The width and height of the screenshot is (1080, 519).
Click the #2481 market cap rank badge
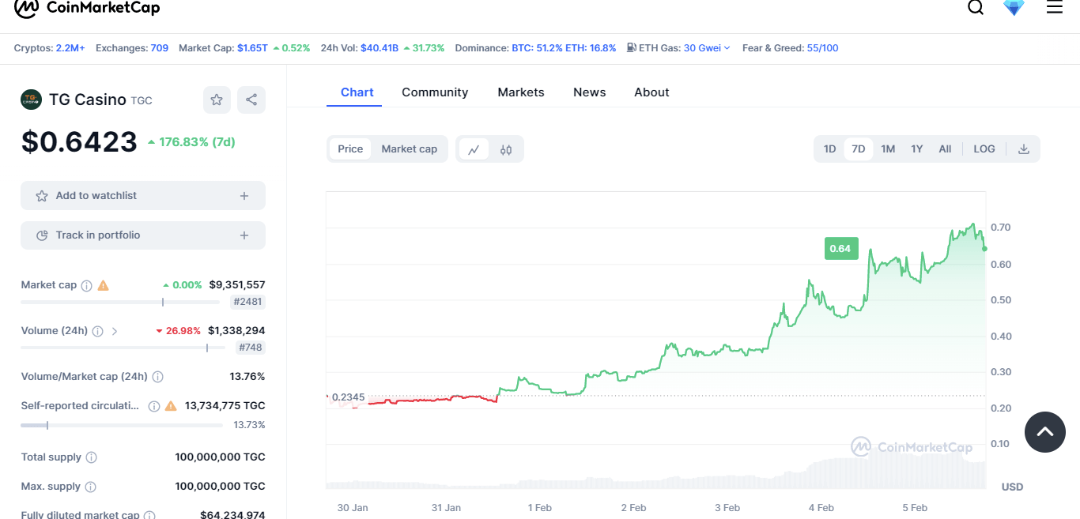pyautogui.click(x=248, y=302)
